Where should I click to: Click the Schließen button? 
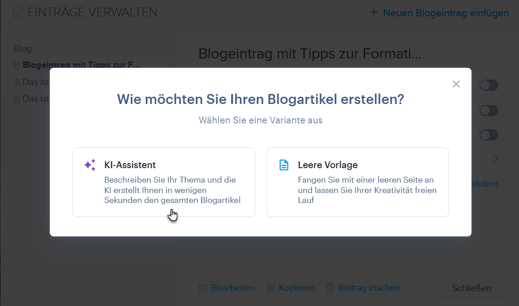coord(471,288)
